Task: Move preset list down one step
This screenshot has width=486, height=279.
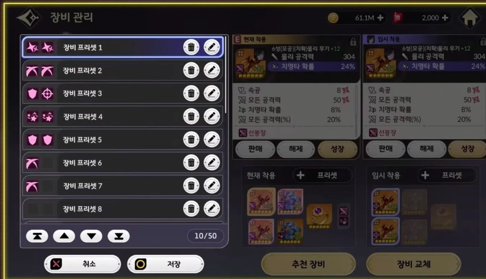Action: pos(91,236)
